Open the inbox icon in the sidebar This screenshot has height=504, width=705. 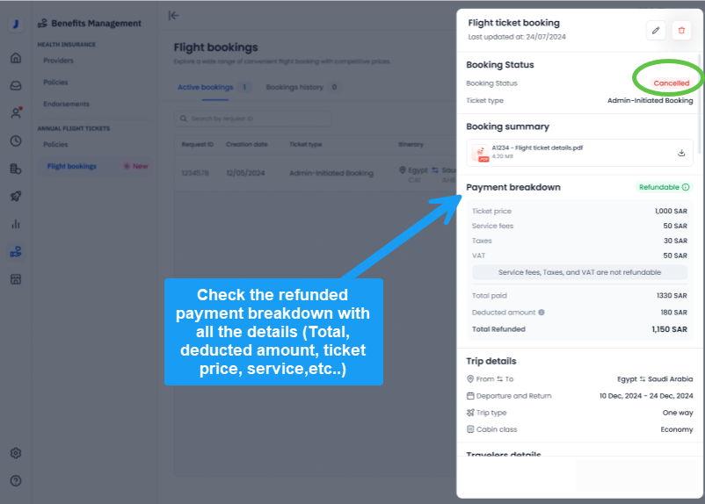(16, 85)
